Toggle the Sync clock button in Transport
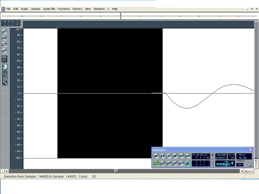This screenshot has height=194, width=259. (x=181, y=163)
